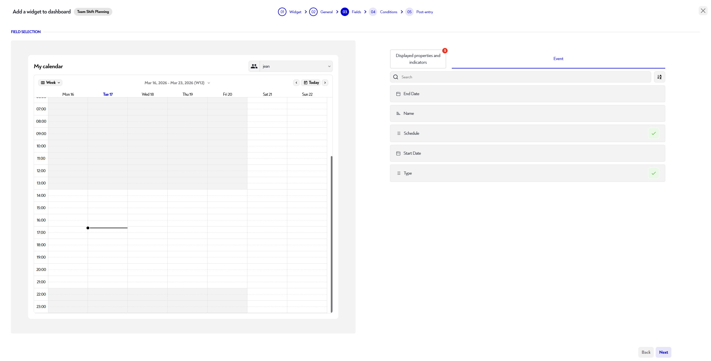Deselect the Type field checkmark
711x361 pixels.
pyautogui.click(x=654, y=173)
